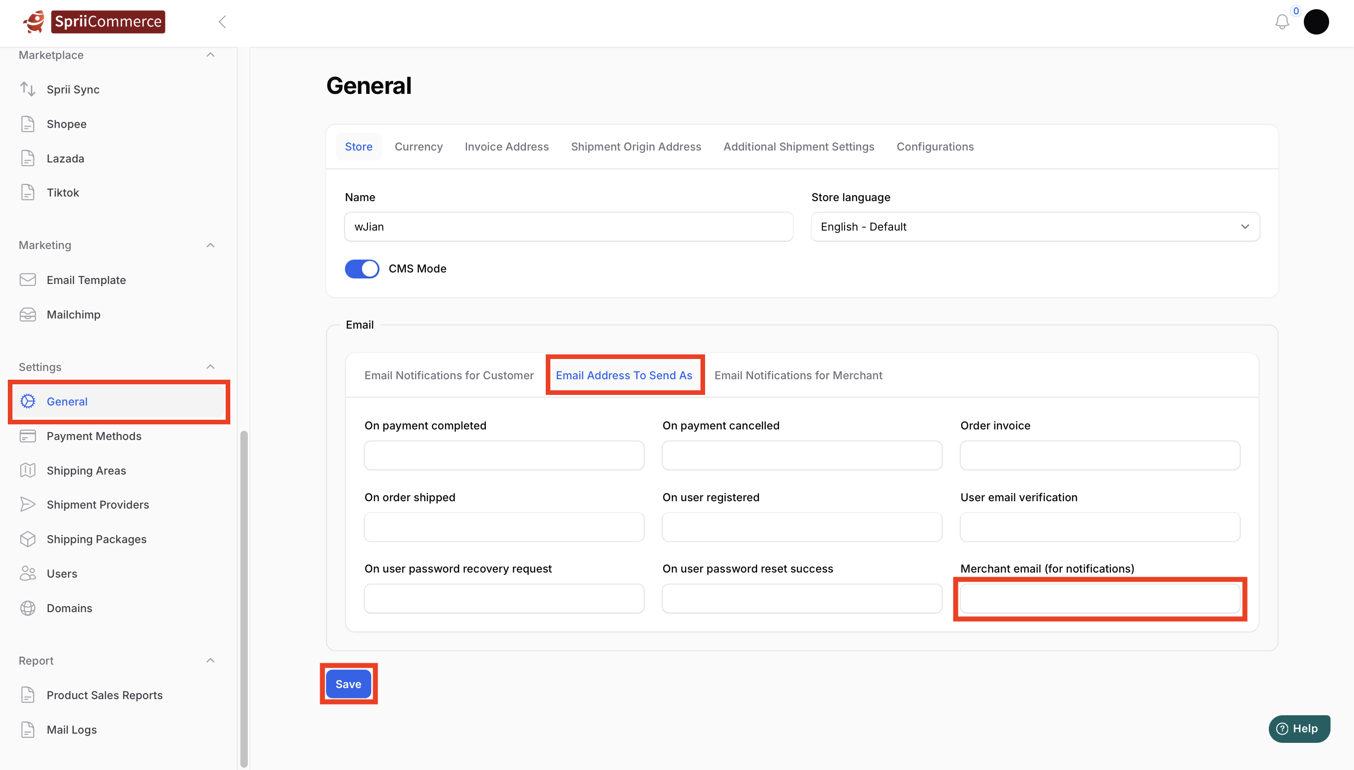Open Sprii Sync from the sidebar
The width and height of the screenshot is (1354, 770).
pyautogui.click(x=72, y=89)
